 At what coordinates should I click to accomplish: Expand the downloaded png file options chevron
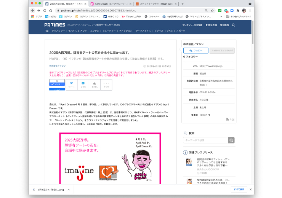[x=69, y=190]
